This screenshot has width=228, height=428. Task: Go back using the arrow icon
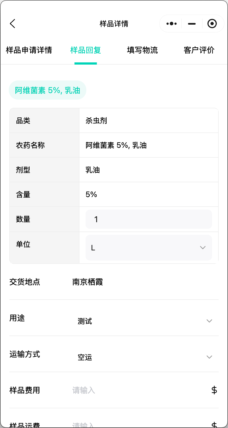pos(13,24)
